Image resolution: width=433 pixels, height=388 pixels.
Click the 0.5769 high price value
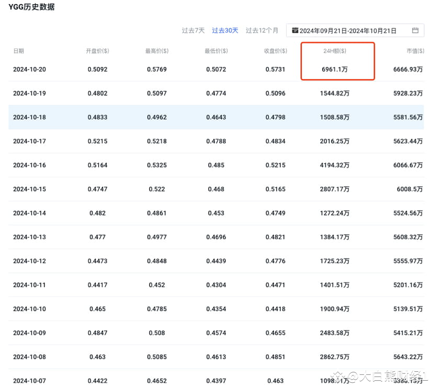157,70
